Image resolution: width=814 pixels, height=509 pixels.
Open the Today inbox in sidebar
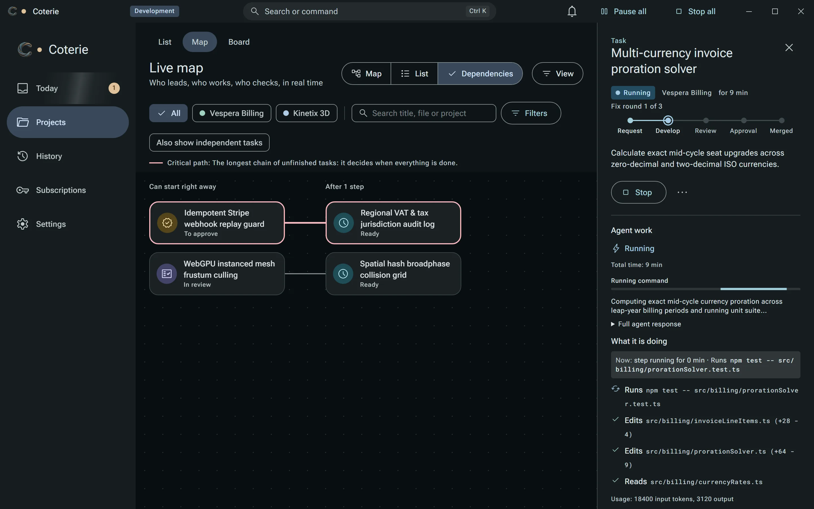pos(68,88)
